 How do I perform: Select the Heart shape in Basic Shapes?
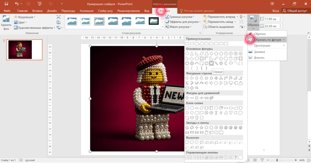pos(211,64)
